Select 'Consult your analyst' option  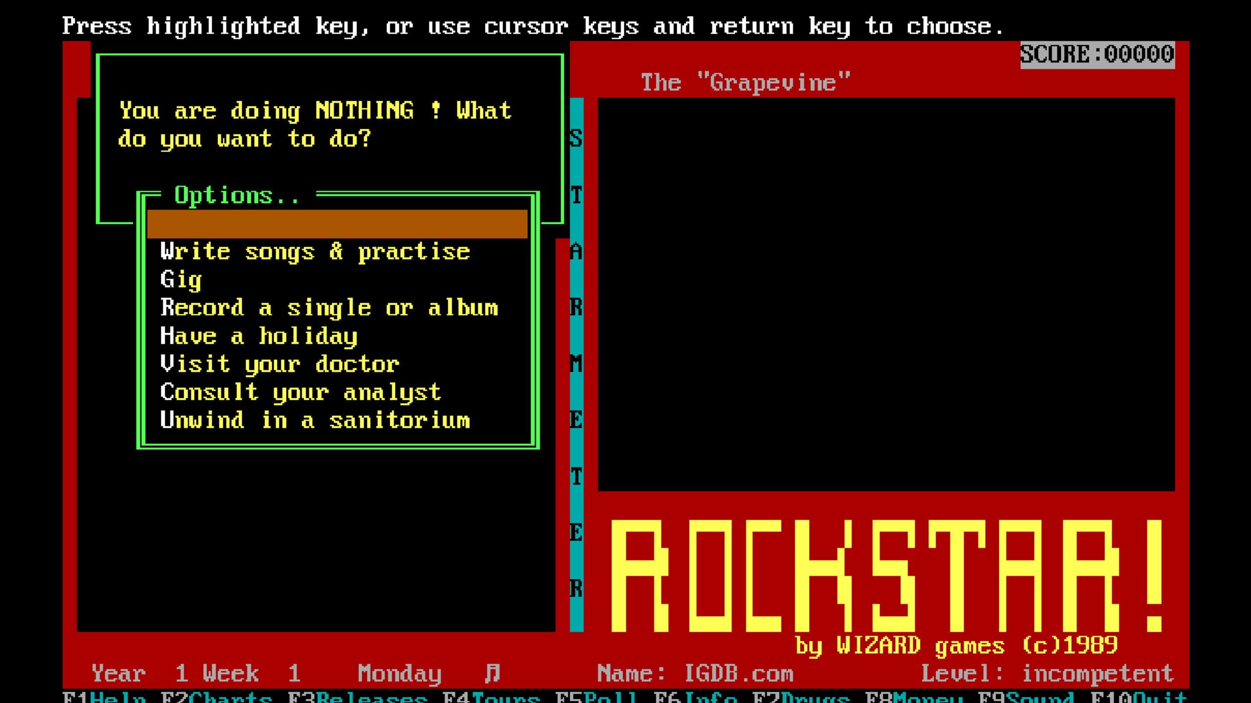301,393
